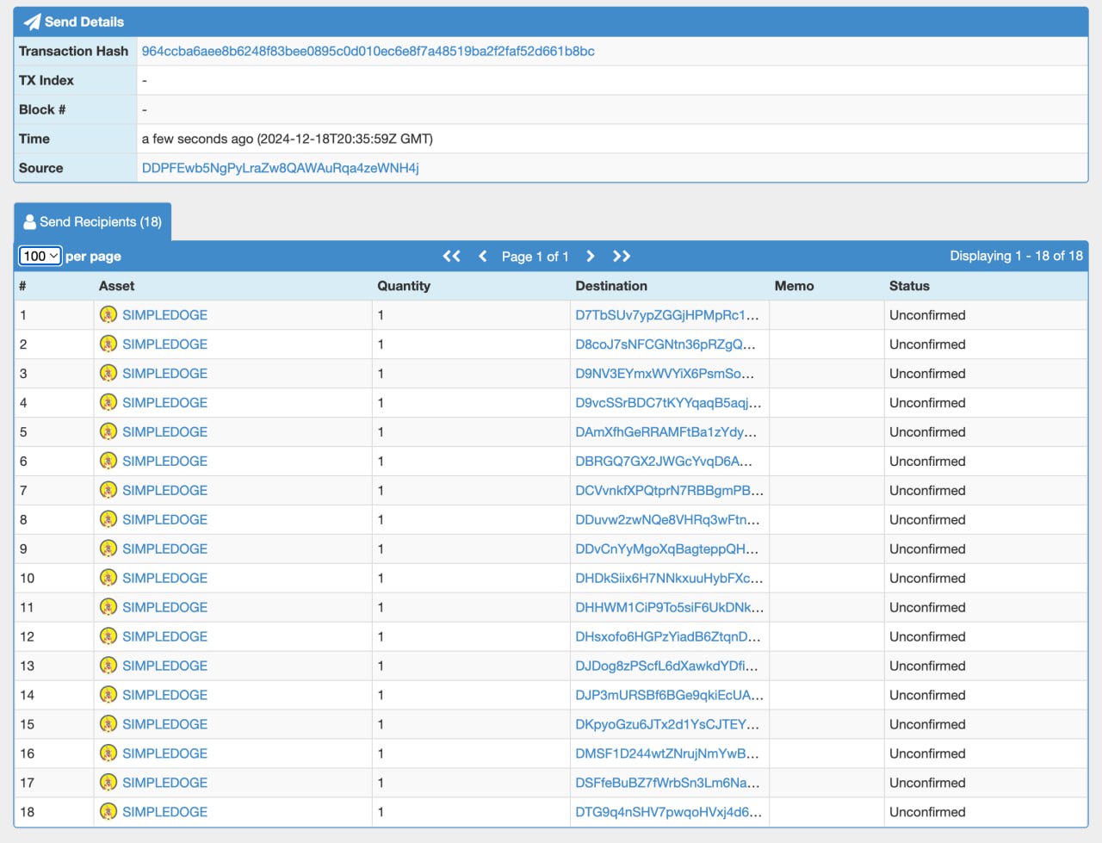Click the SIMPLEDOGE coin icon in row 3

click(108, 374)
